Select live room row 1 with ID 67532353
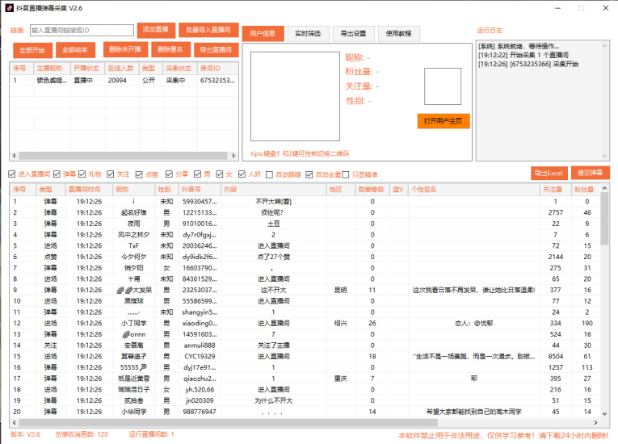Viewport: 618px width, 444px height. (x=124, y=81)
